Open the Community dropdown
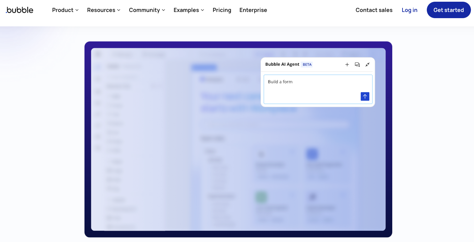The height and width of the screenshot is (242, 474). (147, 10)
